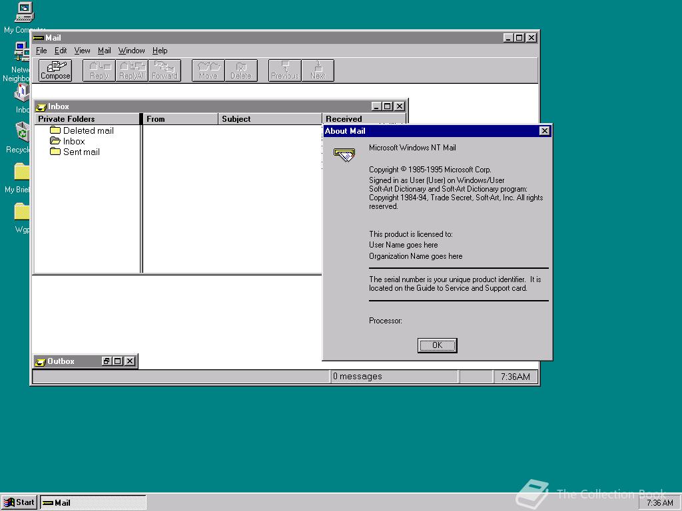Image resolution: width=682 pixels, height=511 pixels.
Task: Close the Outbox window
Action: (130, 361)
